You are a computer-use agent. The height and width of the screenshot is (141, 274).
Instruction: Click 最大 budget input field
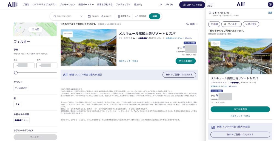click(47, 65)
